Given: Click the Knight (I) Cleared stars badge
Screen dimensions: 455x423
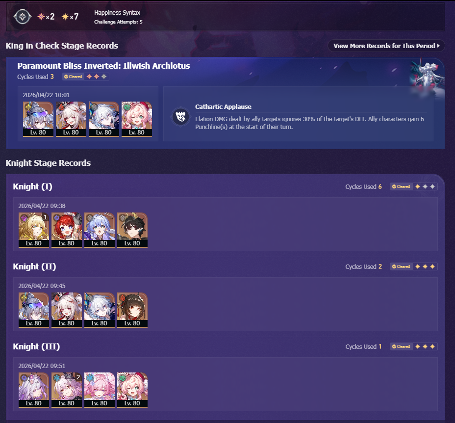Looking at the screenshot, I should tap(414, 186).
